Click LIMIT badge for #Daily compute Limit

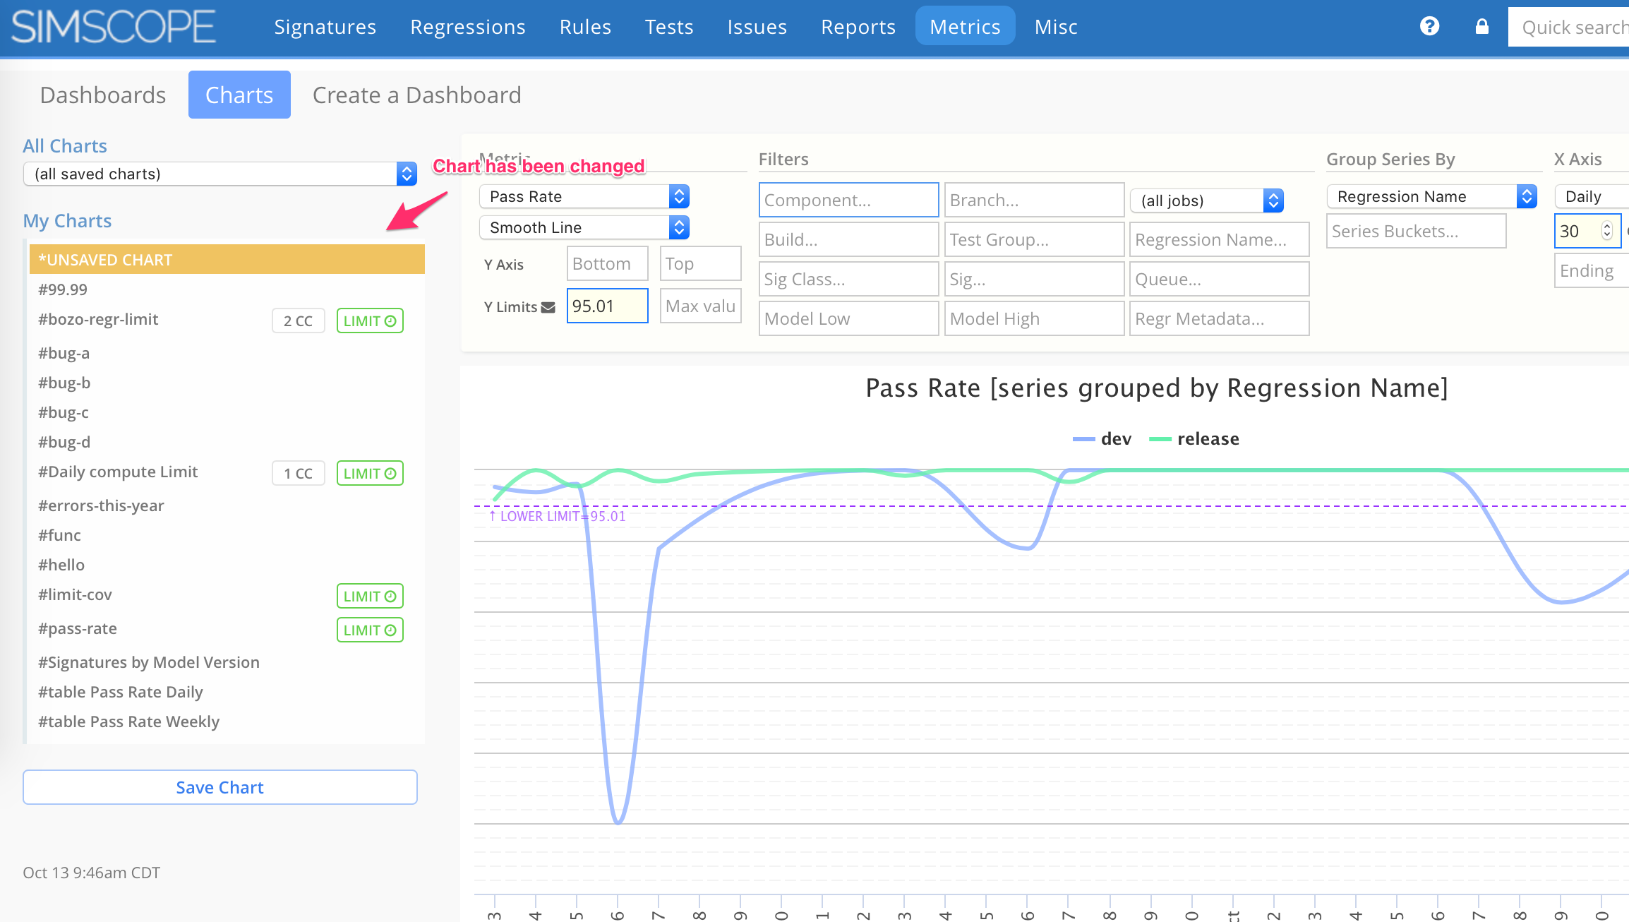point(370,473)
